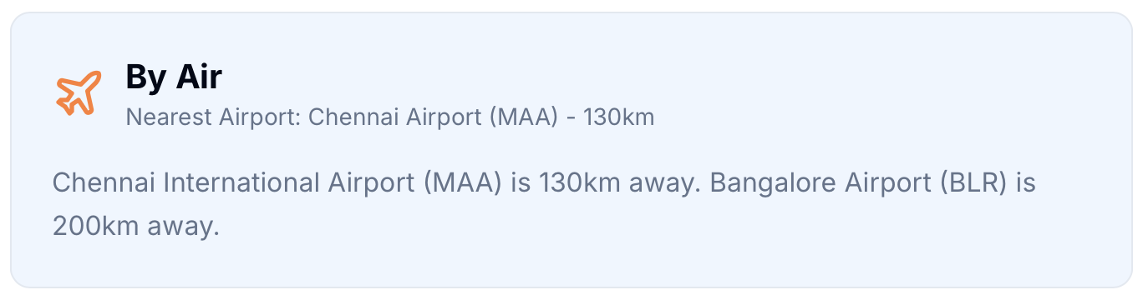Click the "200km away." text
The width and height of the screenshot is (1143, 300).
(x=136, y=226)
